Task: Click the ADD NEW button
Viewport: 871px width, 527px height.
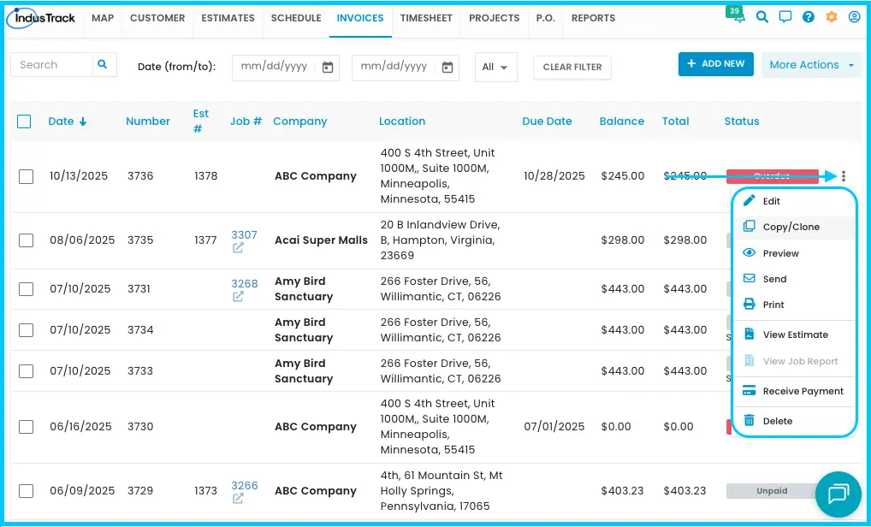Action: pos(715,64)
